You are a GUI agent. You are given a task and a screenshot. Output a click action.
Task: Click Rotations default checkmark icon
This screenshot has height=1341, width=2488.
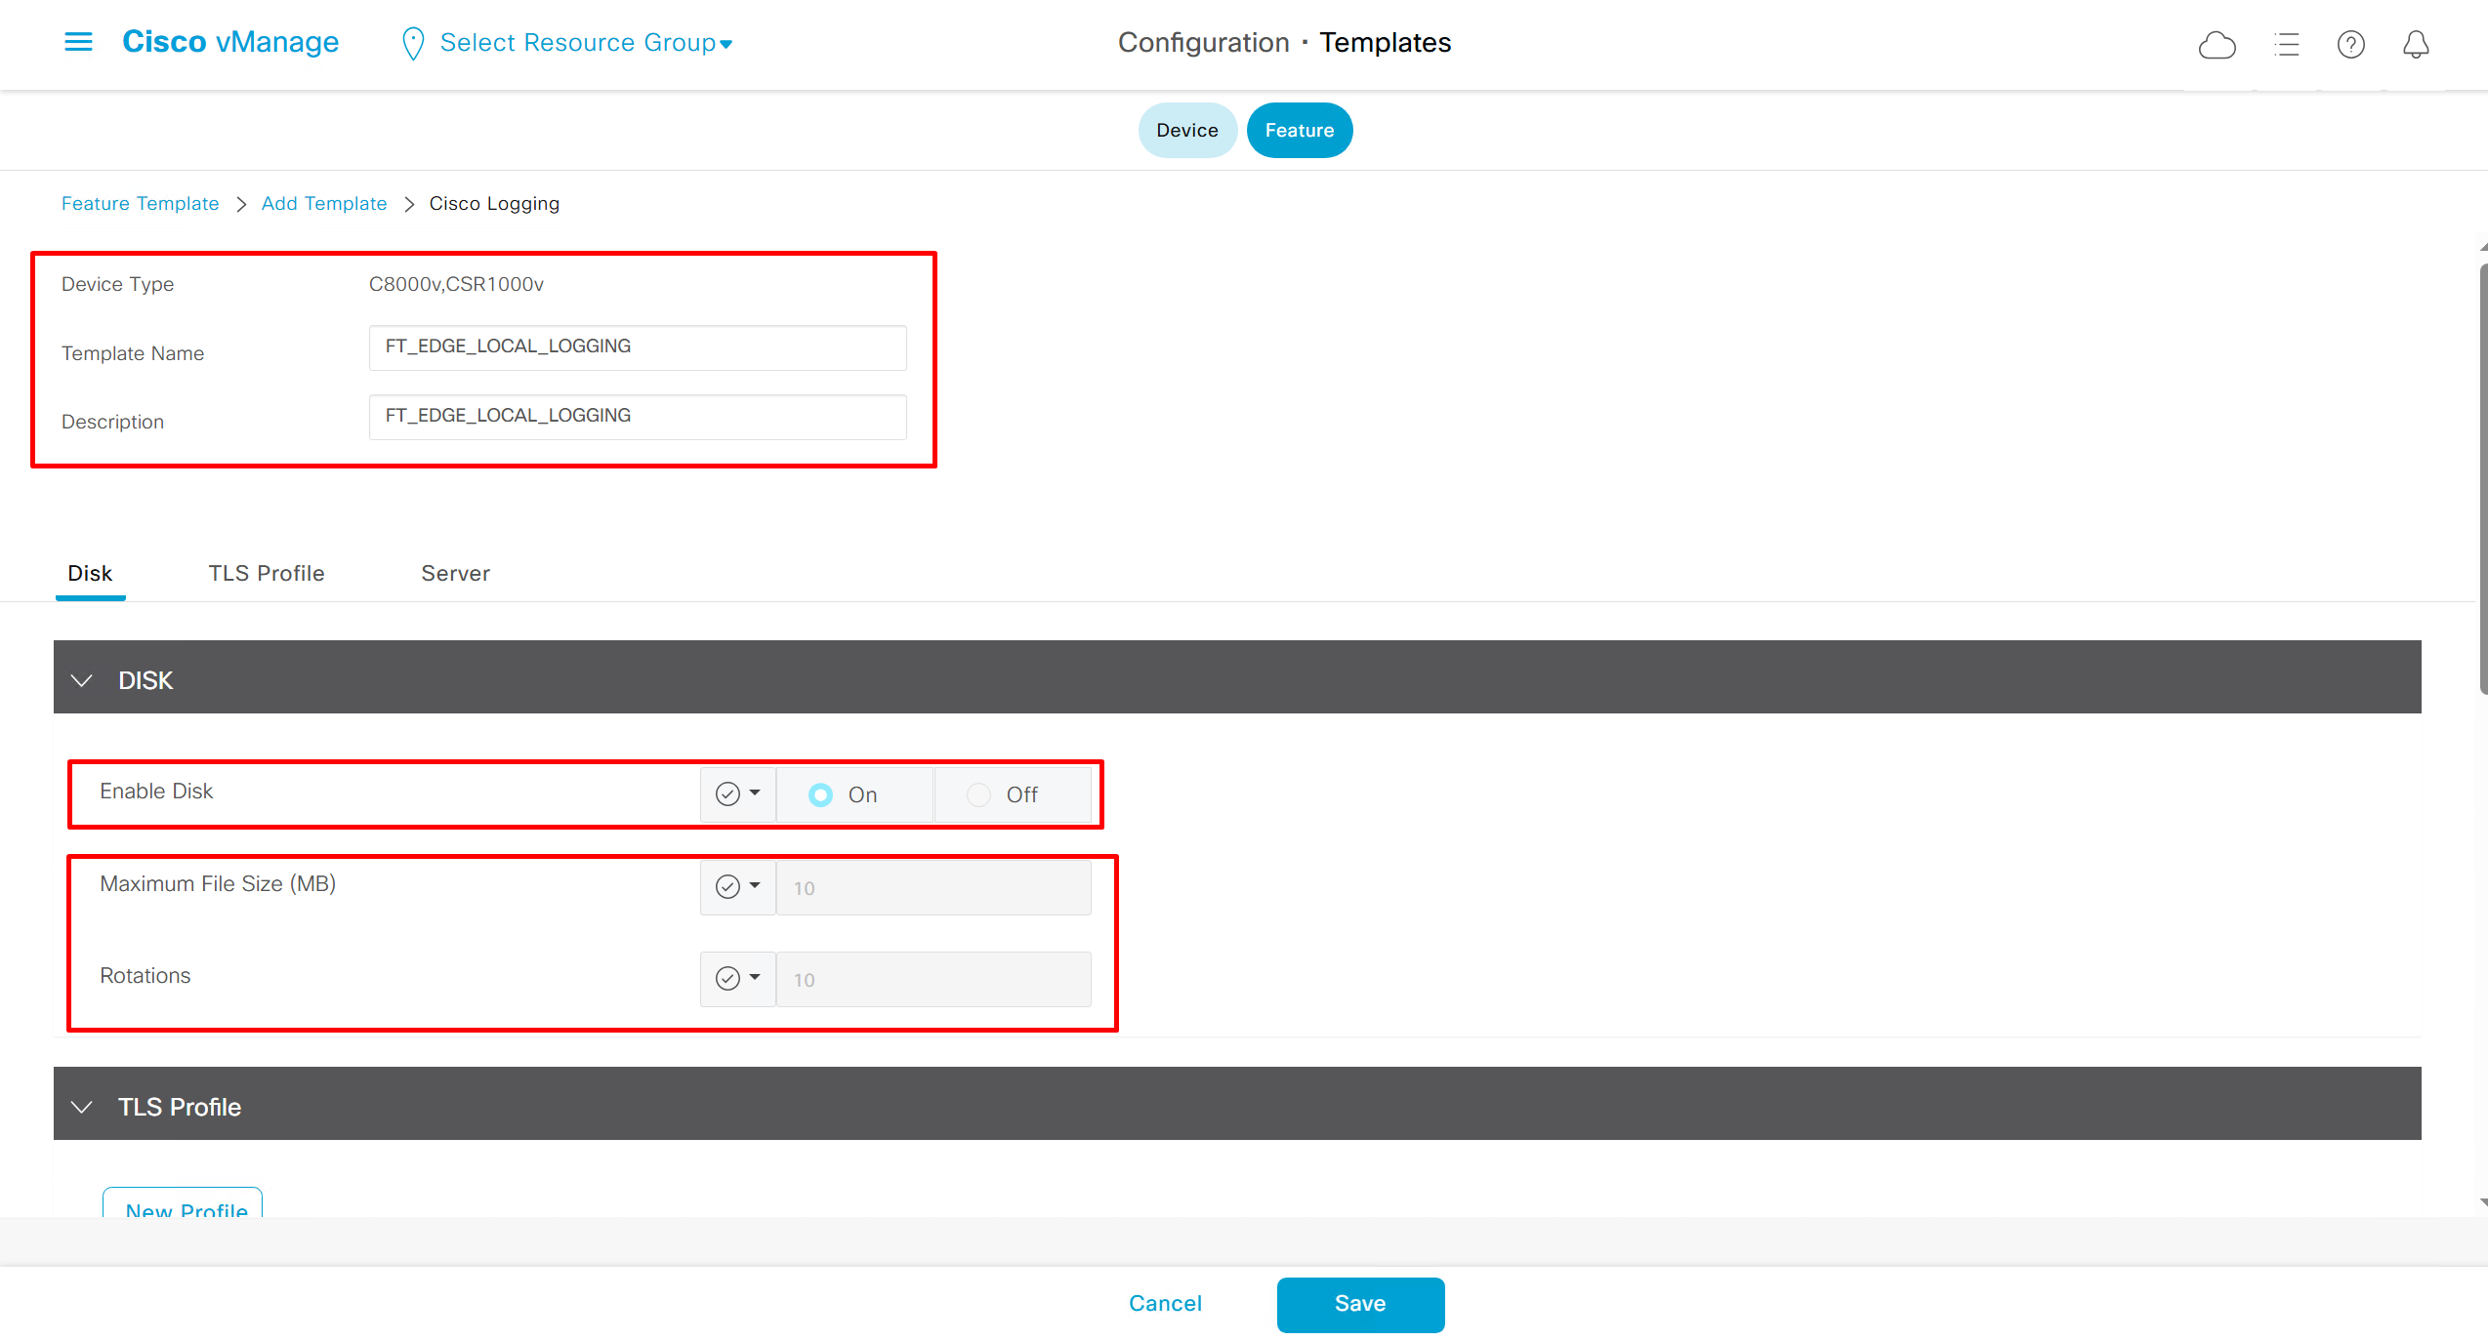[x=727, y=979]
